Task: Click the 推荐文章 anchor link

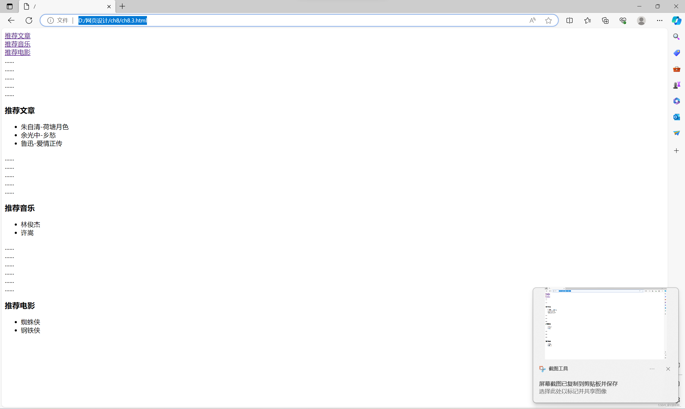Action: [18, 36]
